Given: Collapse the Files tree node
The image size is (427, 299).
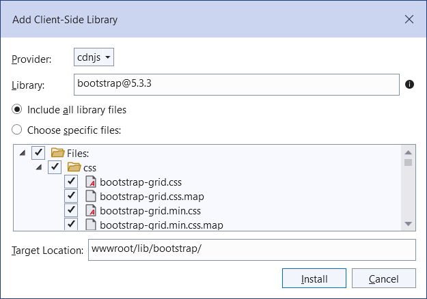Looking at the screenshot, I should pos(23,153).
